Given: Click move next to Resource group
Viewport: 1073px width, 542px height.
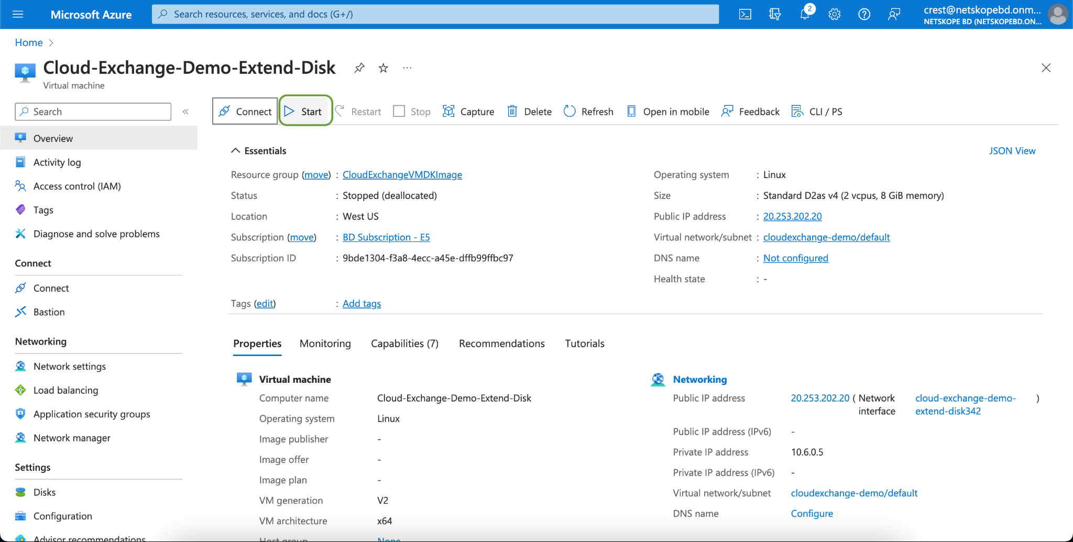Looking at the screenshot, I should click(316, 175).
